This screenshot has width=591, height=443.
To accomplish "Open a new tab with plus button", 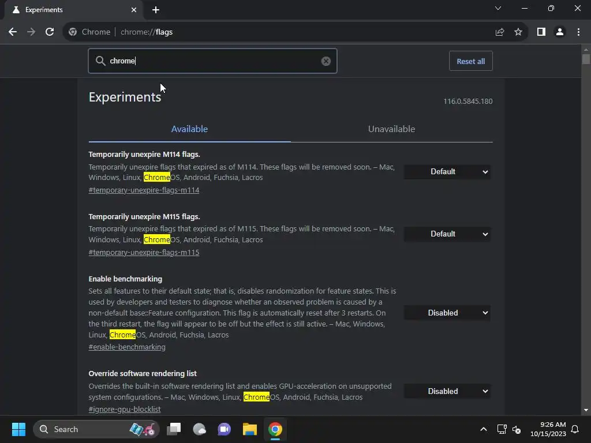I will coord(156,10).
